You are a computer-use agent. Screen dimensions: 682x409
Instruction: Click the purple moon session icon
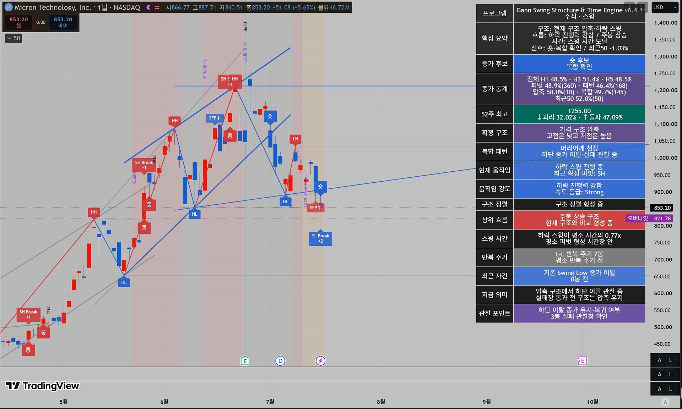pos(148,7)
